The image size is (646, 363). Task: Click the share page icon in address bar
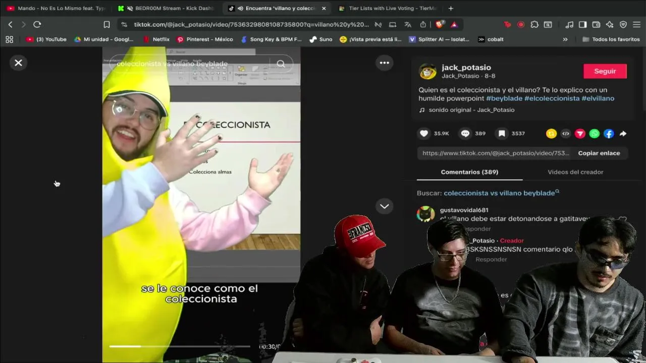tap(423, 24)
